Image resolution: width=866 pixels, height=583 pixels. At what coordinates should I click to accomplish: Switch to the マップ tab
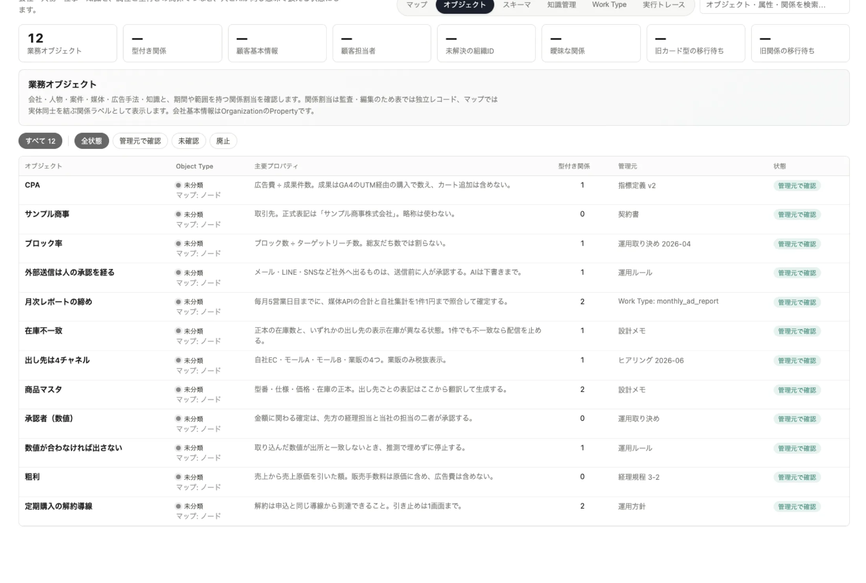click(x=416, y=5)
